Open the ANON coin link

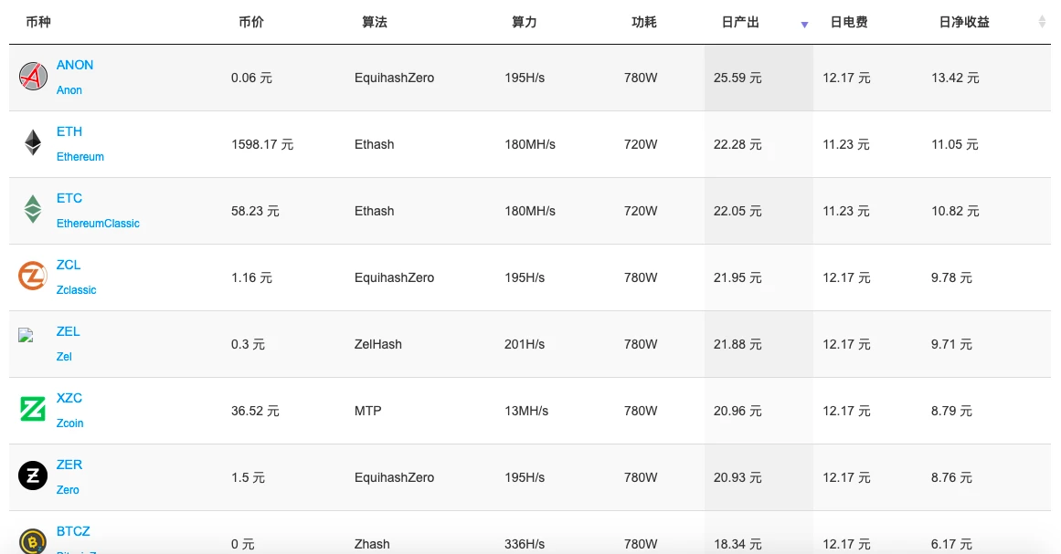click(74, 65)
